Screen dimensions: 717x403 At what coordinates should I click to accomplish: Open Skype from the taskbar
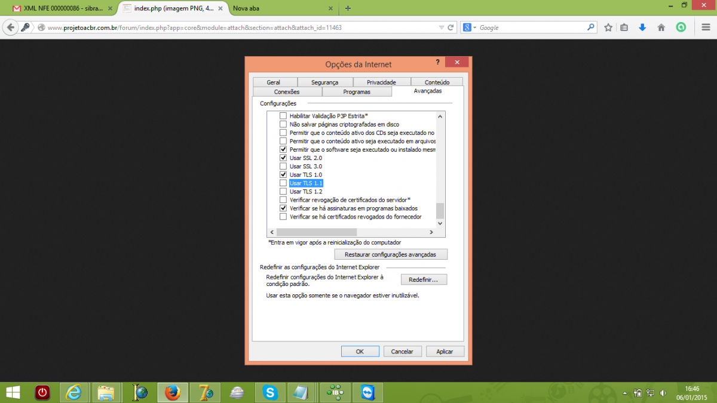tap(270, 392)
